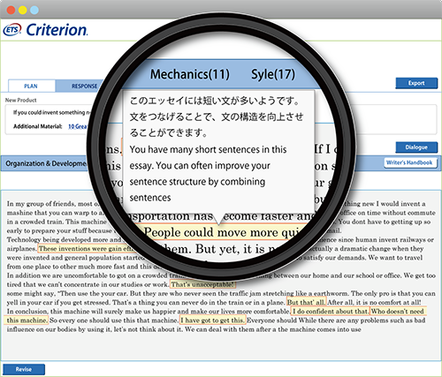
Task: Click highlighted sentence "Who doesn't need"
Action: pyautogui.click(x=398, y=311)
